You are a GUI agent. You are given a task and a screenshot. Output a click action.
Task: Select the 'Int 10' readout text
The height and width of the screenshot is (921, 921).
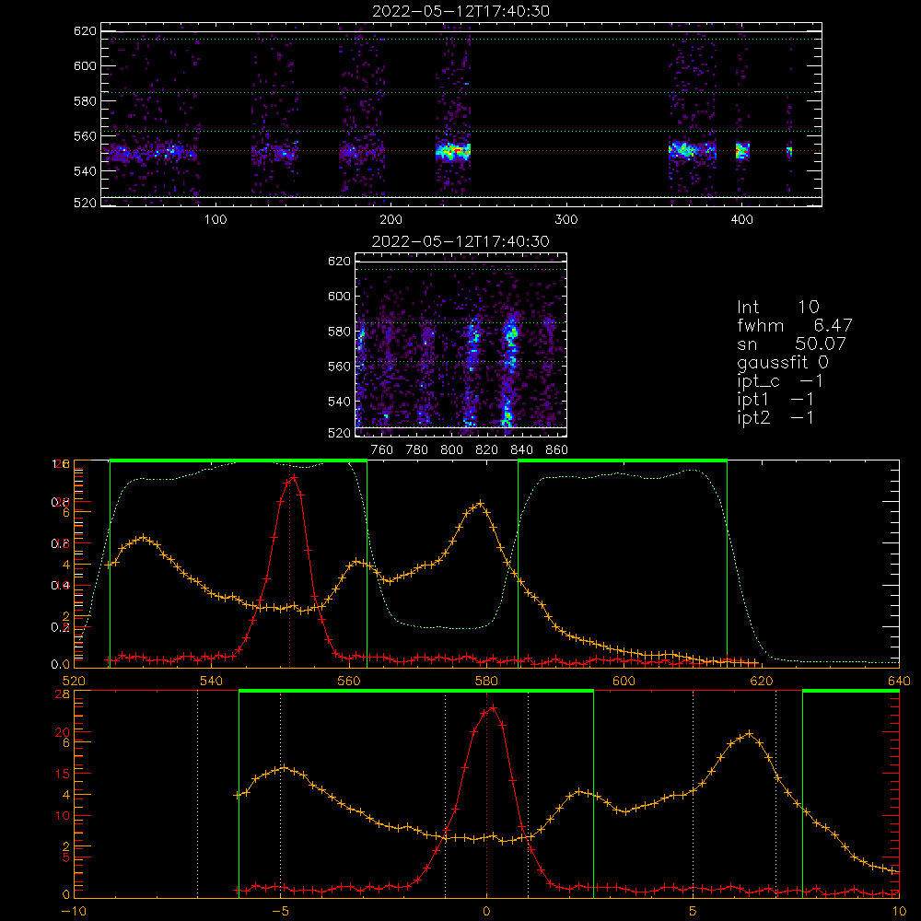[x=777, y=308]
